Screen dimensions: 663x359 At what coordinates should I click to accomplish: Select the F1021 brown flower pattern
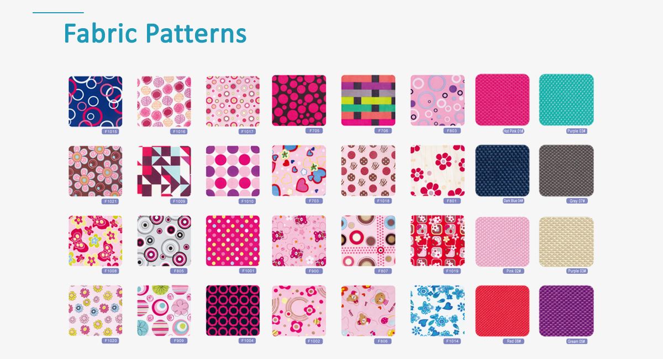tap(95, 171)
